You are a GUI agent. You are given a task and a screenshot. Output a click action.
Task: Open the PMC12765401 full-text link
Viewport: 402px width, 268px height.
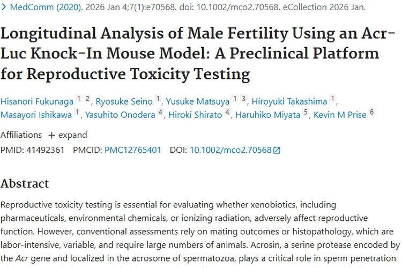[132, 150]
